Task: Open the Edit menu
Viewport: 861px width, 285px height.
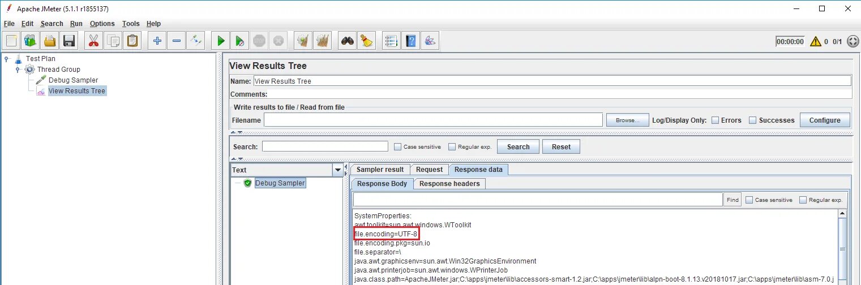Action: pyautogui.click(x=28, y=24)
